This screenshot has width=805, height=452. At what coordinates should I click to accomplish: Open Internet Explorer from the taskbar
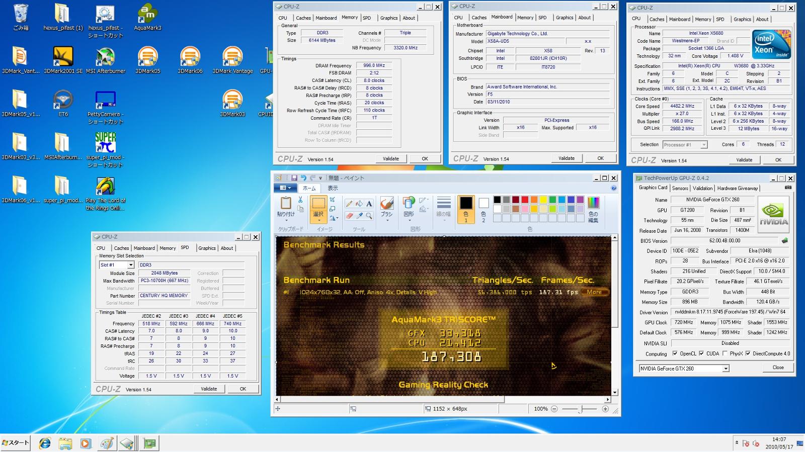click(45, 443)
